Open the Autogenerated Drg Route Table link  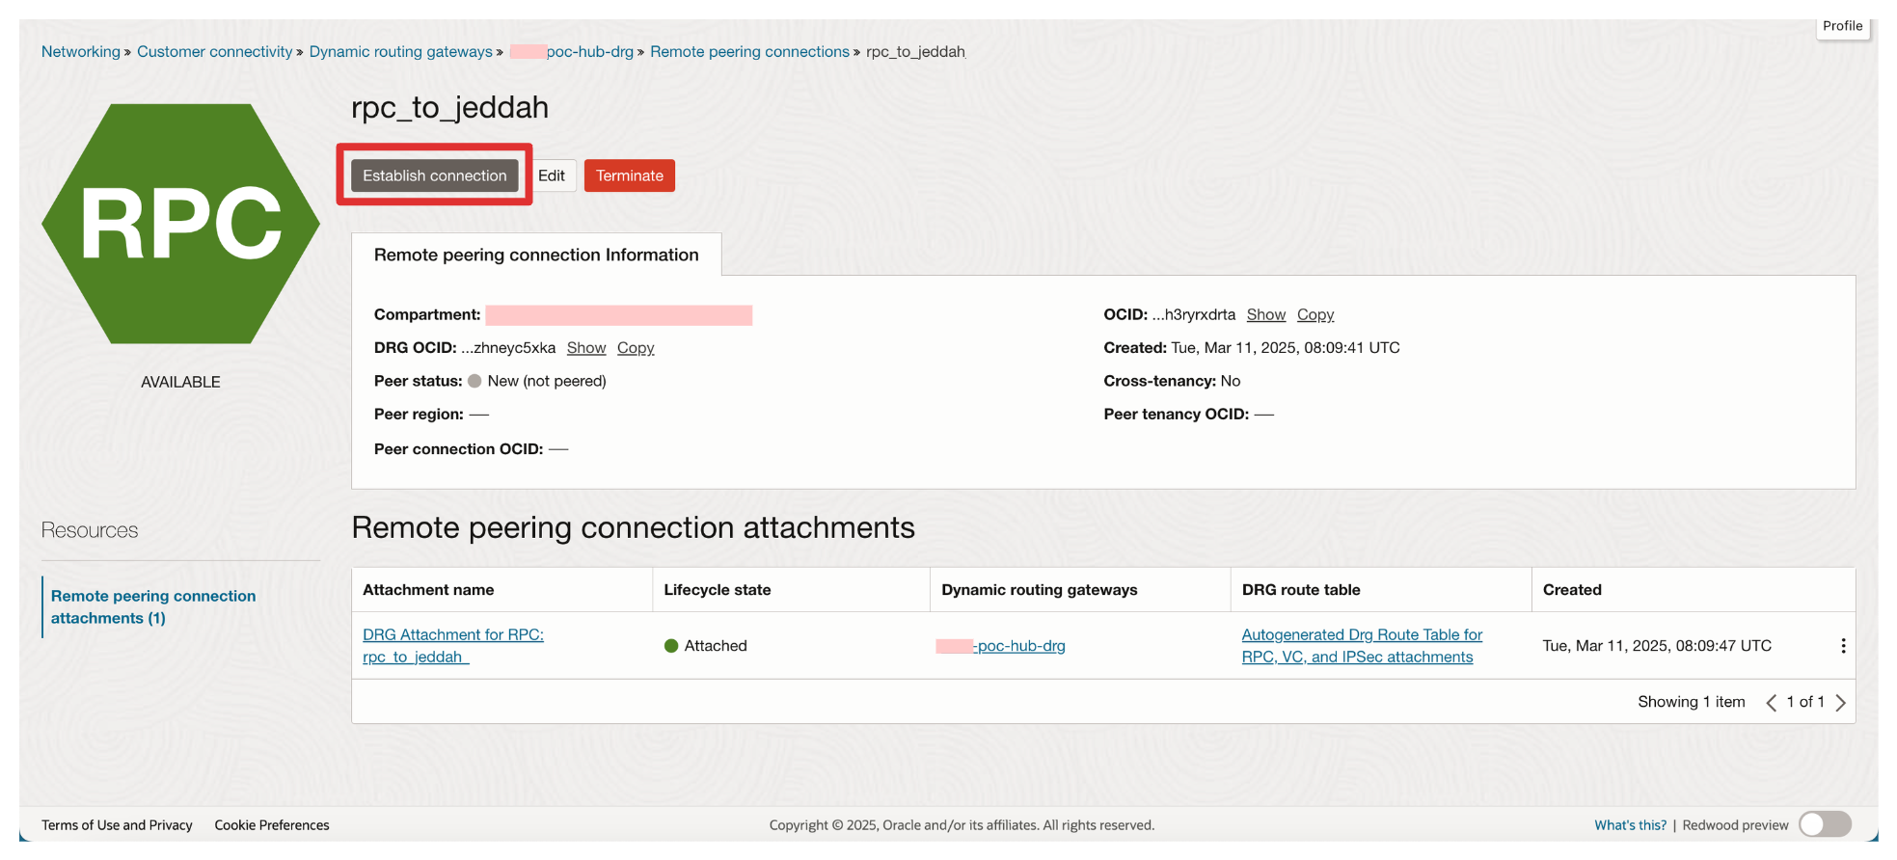[x=1361, y=645]
